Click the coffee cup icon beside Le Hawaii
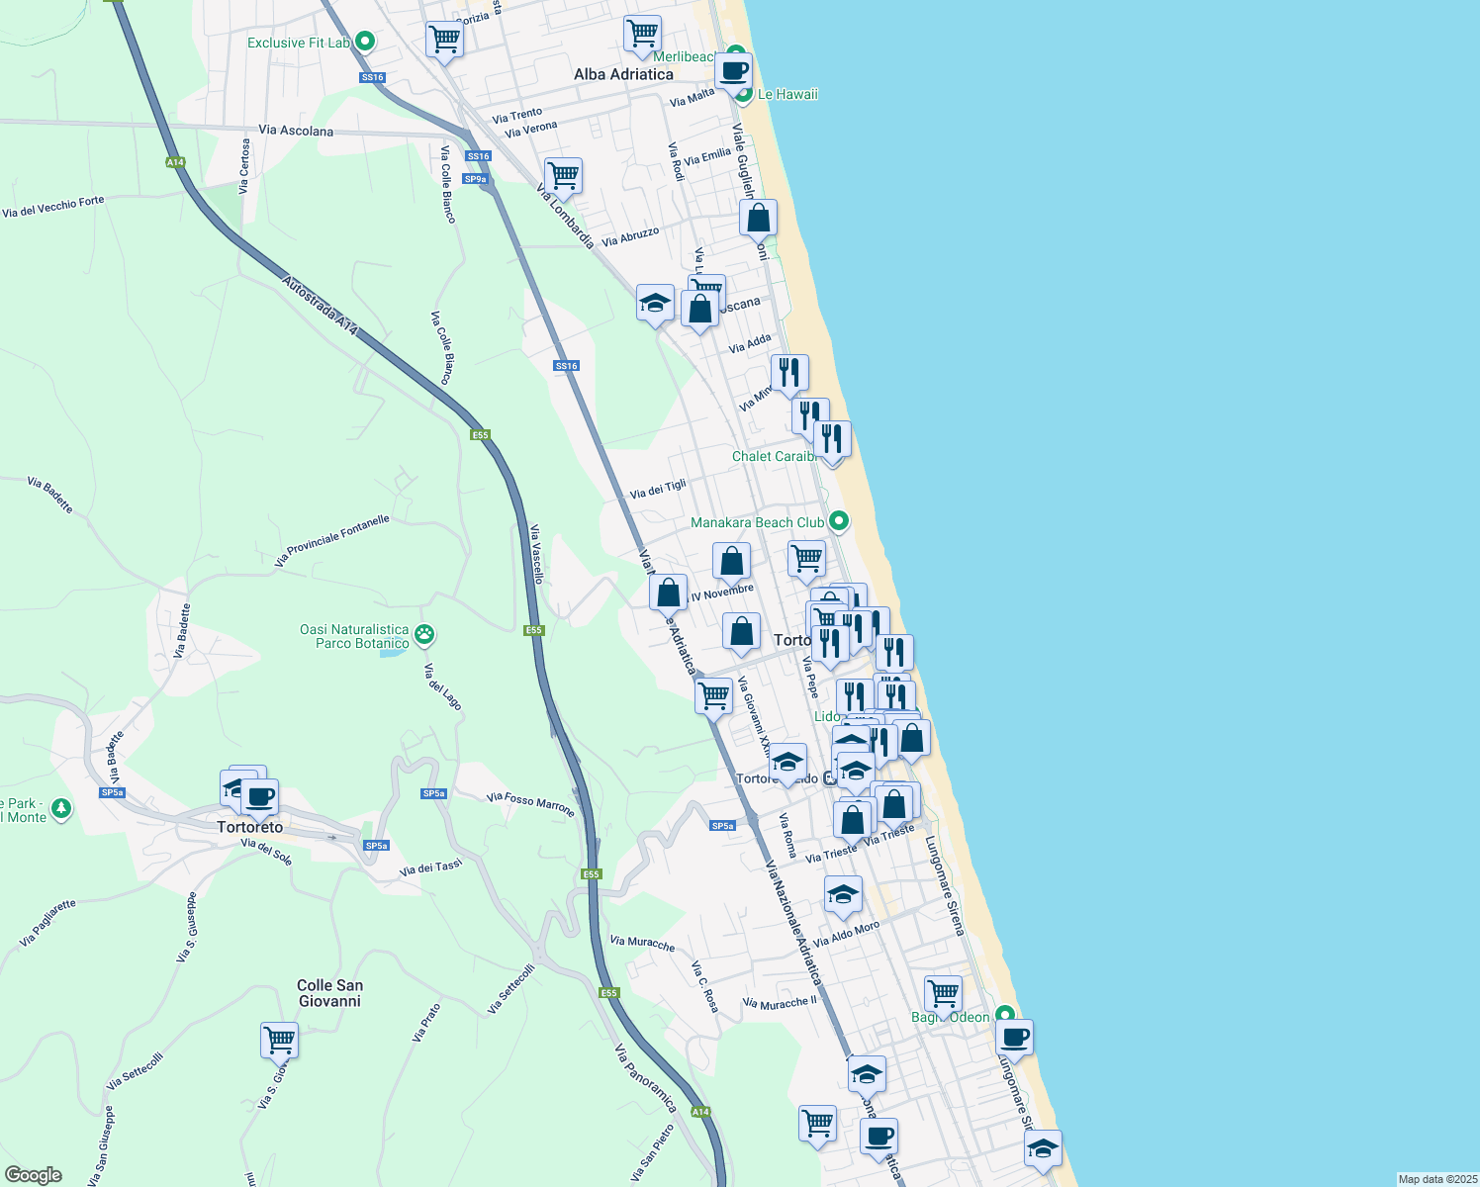Screen dimensions: 1480x1187 pyautogui.click(x=733, y=72)
